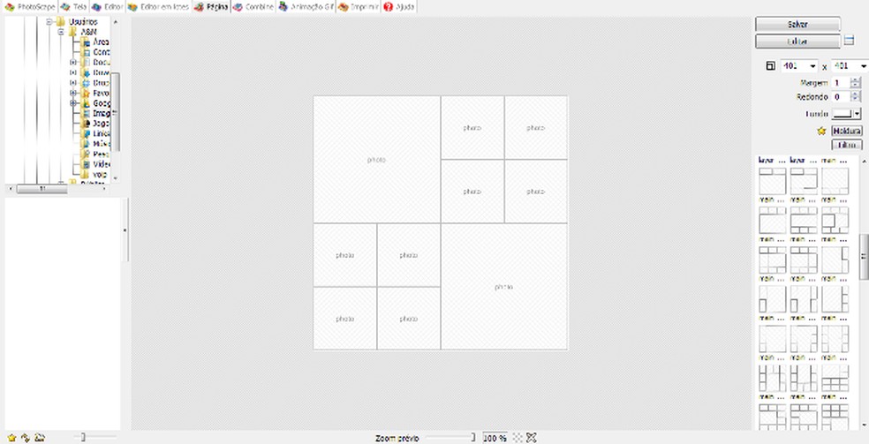The image size is (869, 444).
Task: Select the Usuários folder in tree
Action: (x=83, y=21)
